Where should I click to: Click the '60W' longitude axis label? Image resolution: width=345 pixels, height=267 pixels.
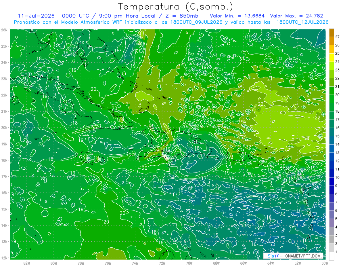click(325, 263)
